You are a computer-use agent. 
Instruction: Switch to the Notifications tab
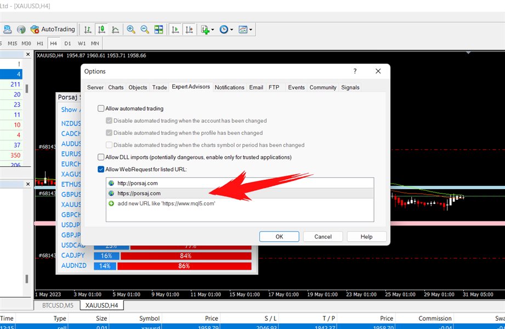pyautogui.click(x=229, y=87)
